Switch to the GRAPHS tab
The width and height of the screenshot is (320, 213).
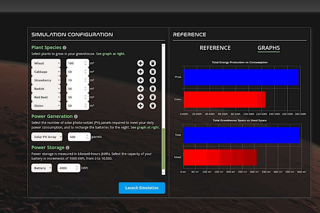tap(268, 48)
